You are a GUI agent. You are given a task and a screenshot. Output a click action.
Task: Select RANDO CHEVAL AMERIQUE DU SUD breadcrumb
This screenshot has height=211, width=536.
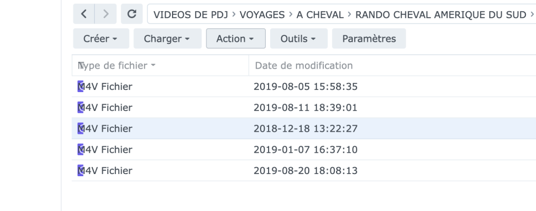coord(441,14)
